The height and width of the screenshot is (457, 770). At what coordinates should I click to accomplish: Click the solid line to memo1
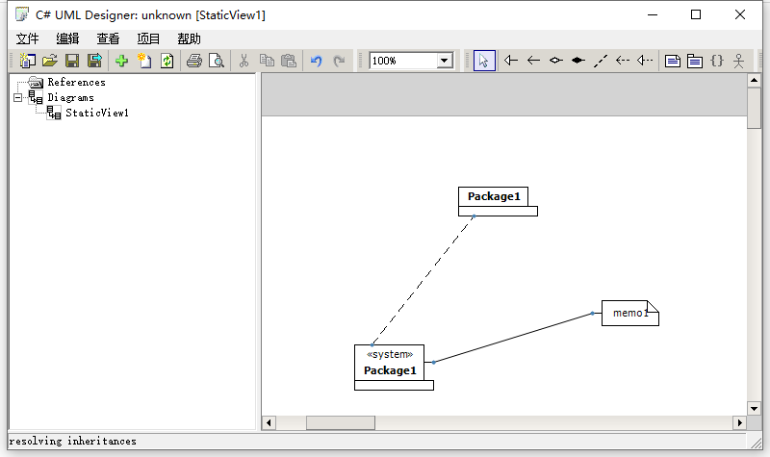[x=513, y=338]
